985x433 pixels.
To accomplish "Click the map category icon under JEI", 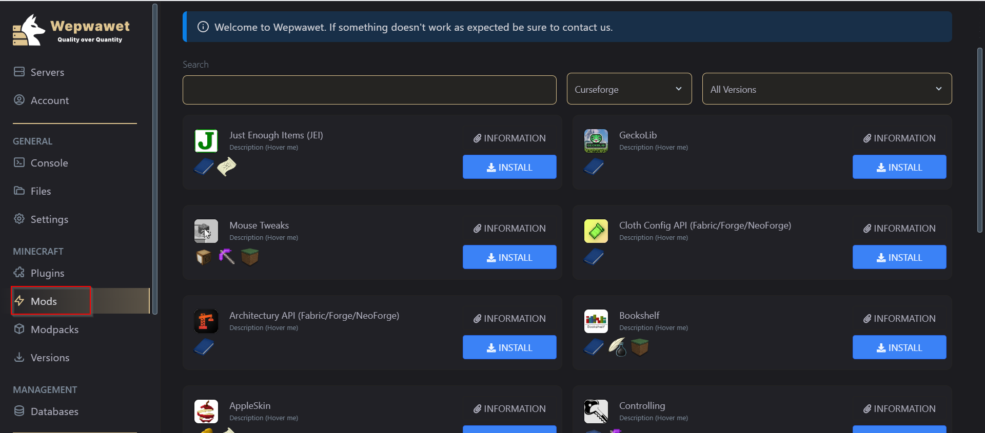I will point(227,167).
